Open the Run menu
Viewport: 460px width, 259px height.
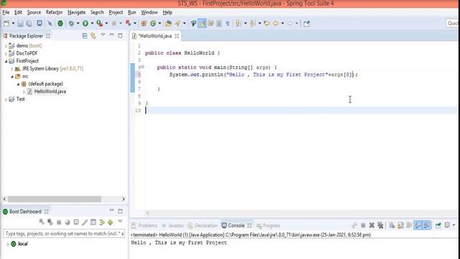(x=132, y=12)
